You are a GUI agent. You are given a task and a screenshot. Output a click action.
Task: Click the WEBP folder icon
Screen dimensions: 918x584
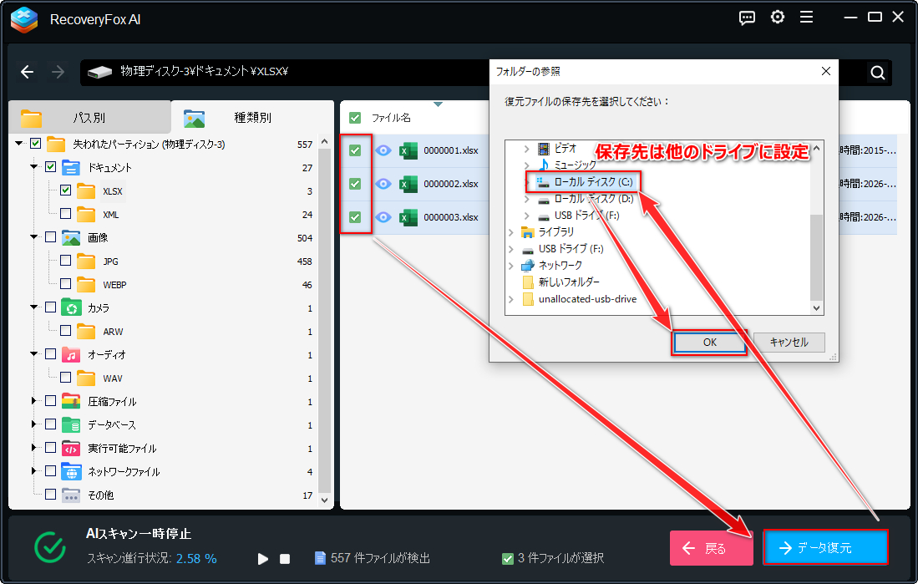point(86,285)
